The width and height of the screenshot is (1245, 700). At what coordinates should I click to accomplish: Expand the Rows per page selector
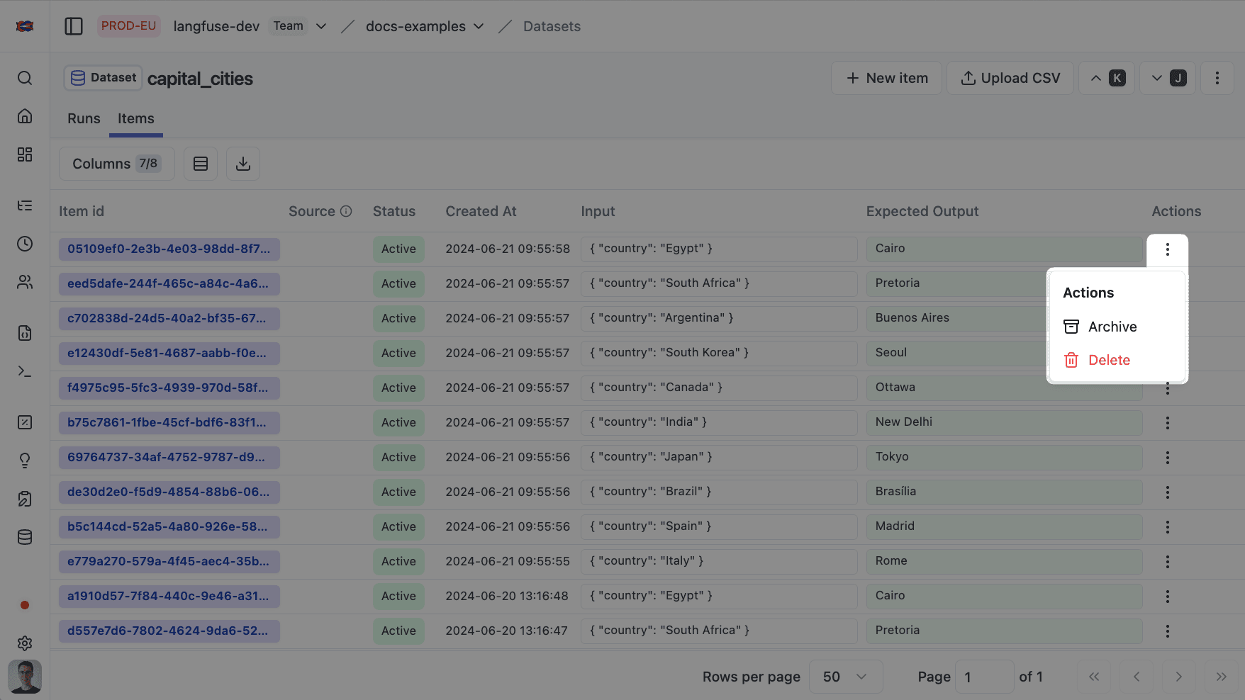coord(845,677)
